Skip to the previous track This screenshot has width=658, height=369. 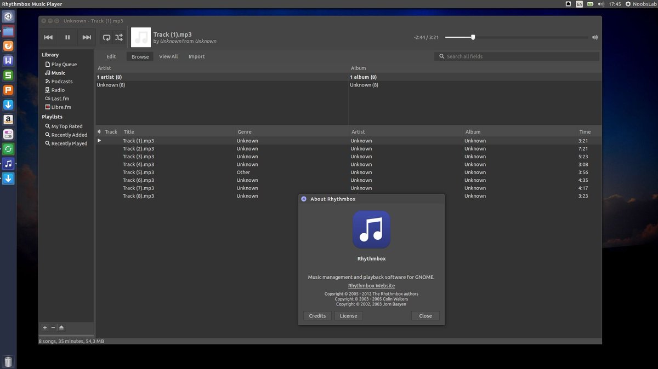[48, 37]
